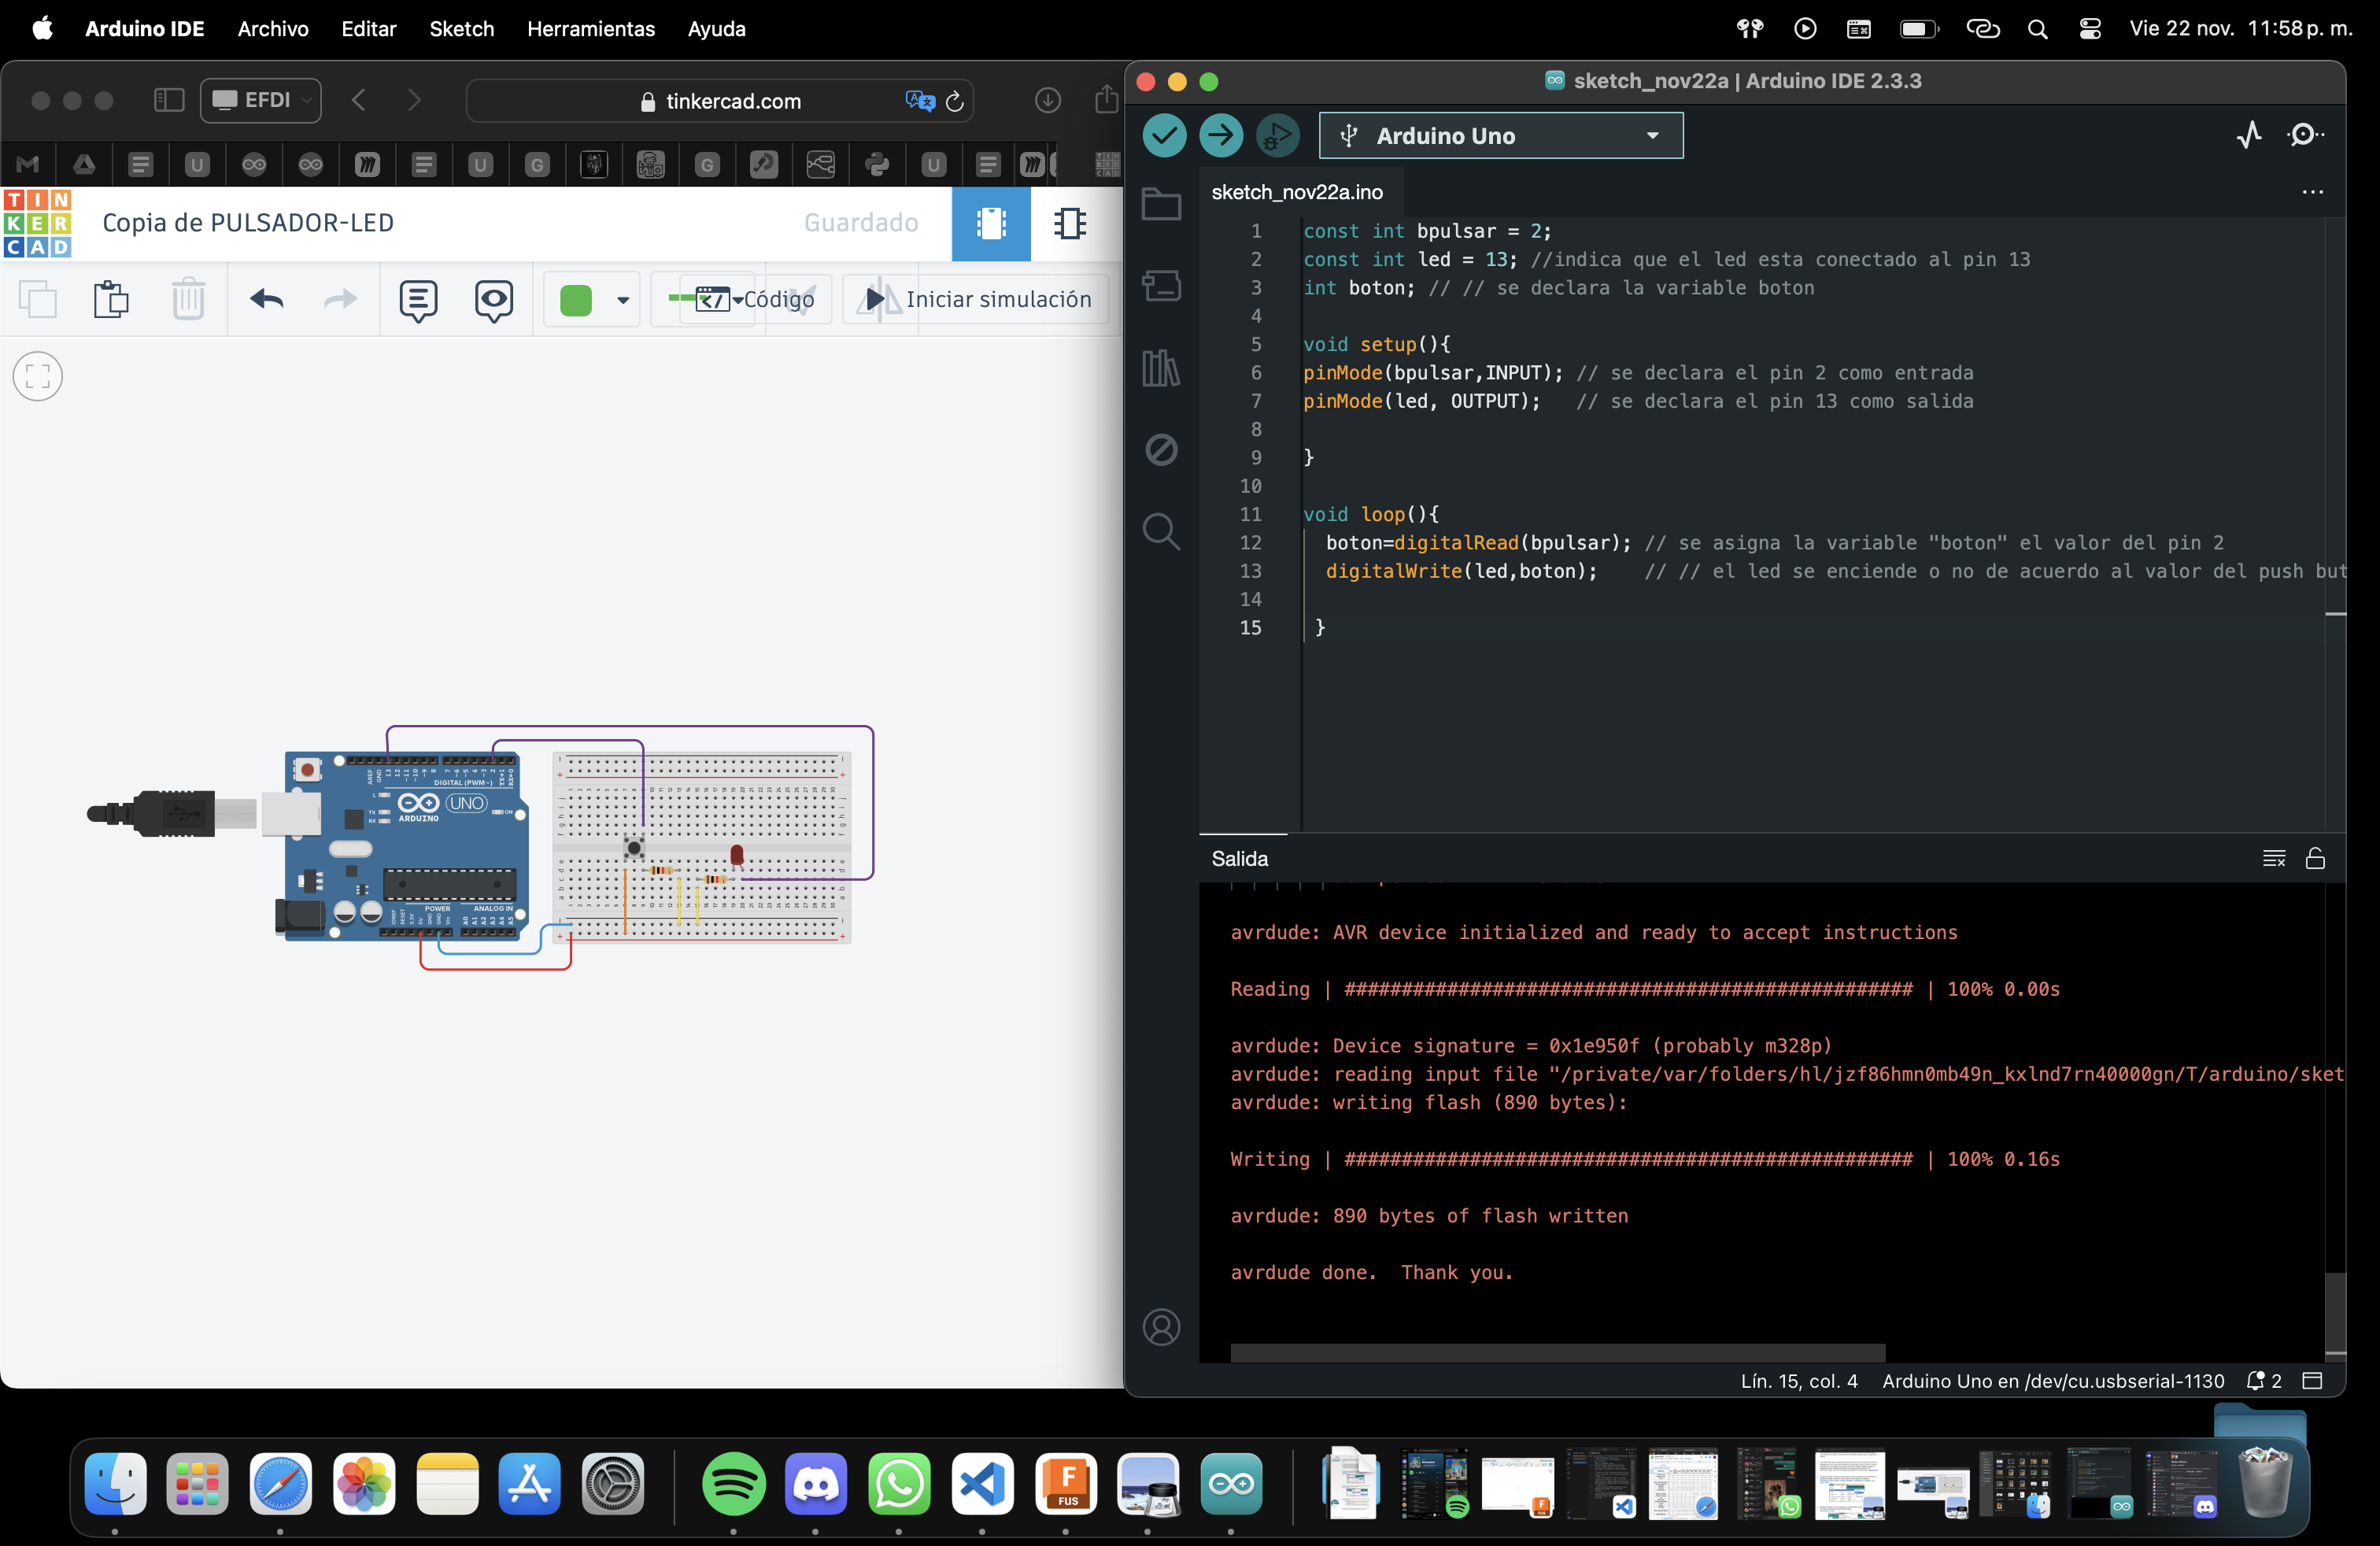Open the Serial Plotter icon
2380x1546 pixels.
(x=2249, y=135)
